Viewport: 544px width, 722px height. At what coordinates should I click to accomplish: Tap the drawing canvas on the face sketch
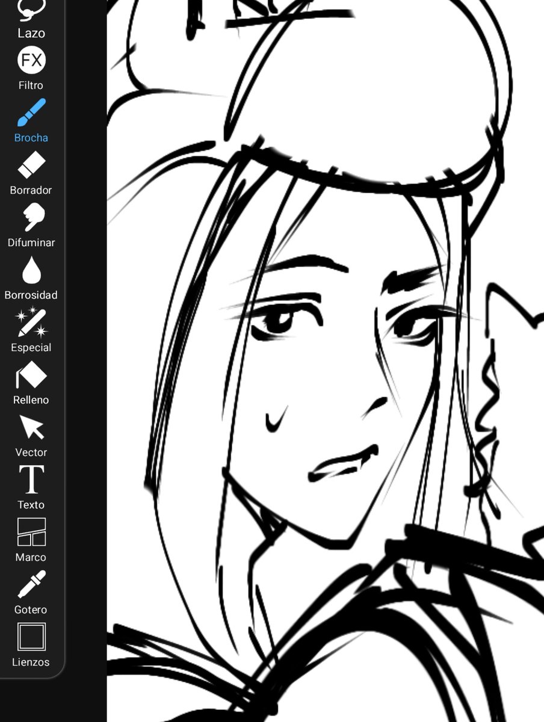(x=326, y=361)
